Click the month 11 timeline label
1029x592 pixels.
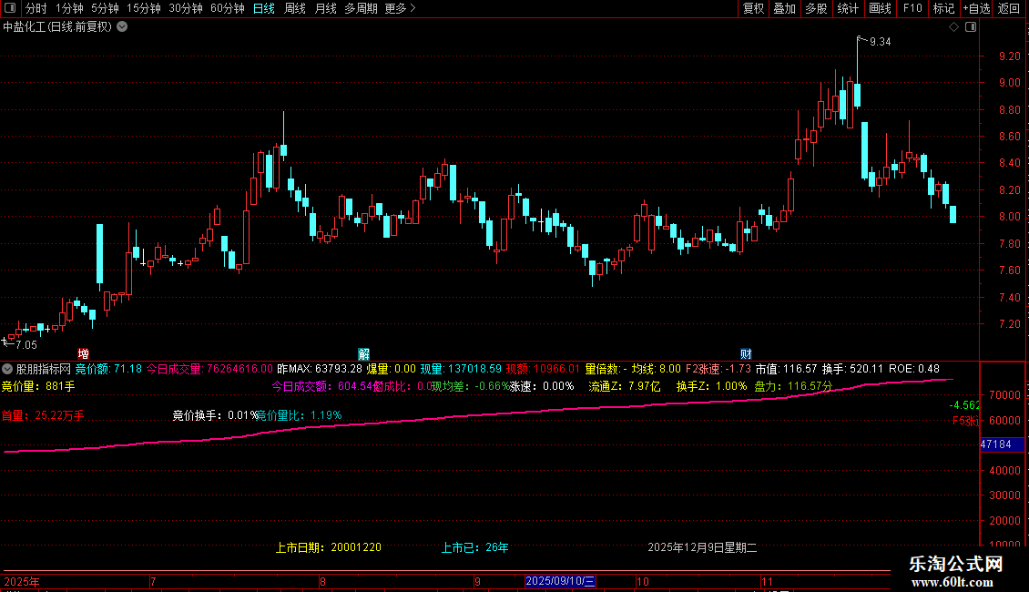[x=767, y=581]
